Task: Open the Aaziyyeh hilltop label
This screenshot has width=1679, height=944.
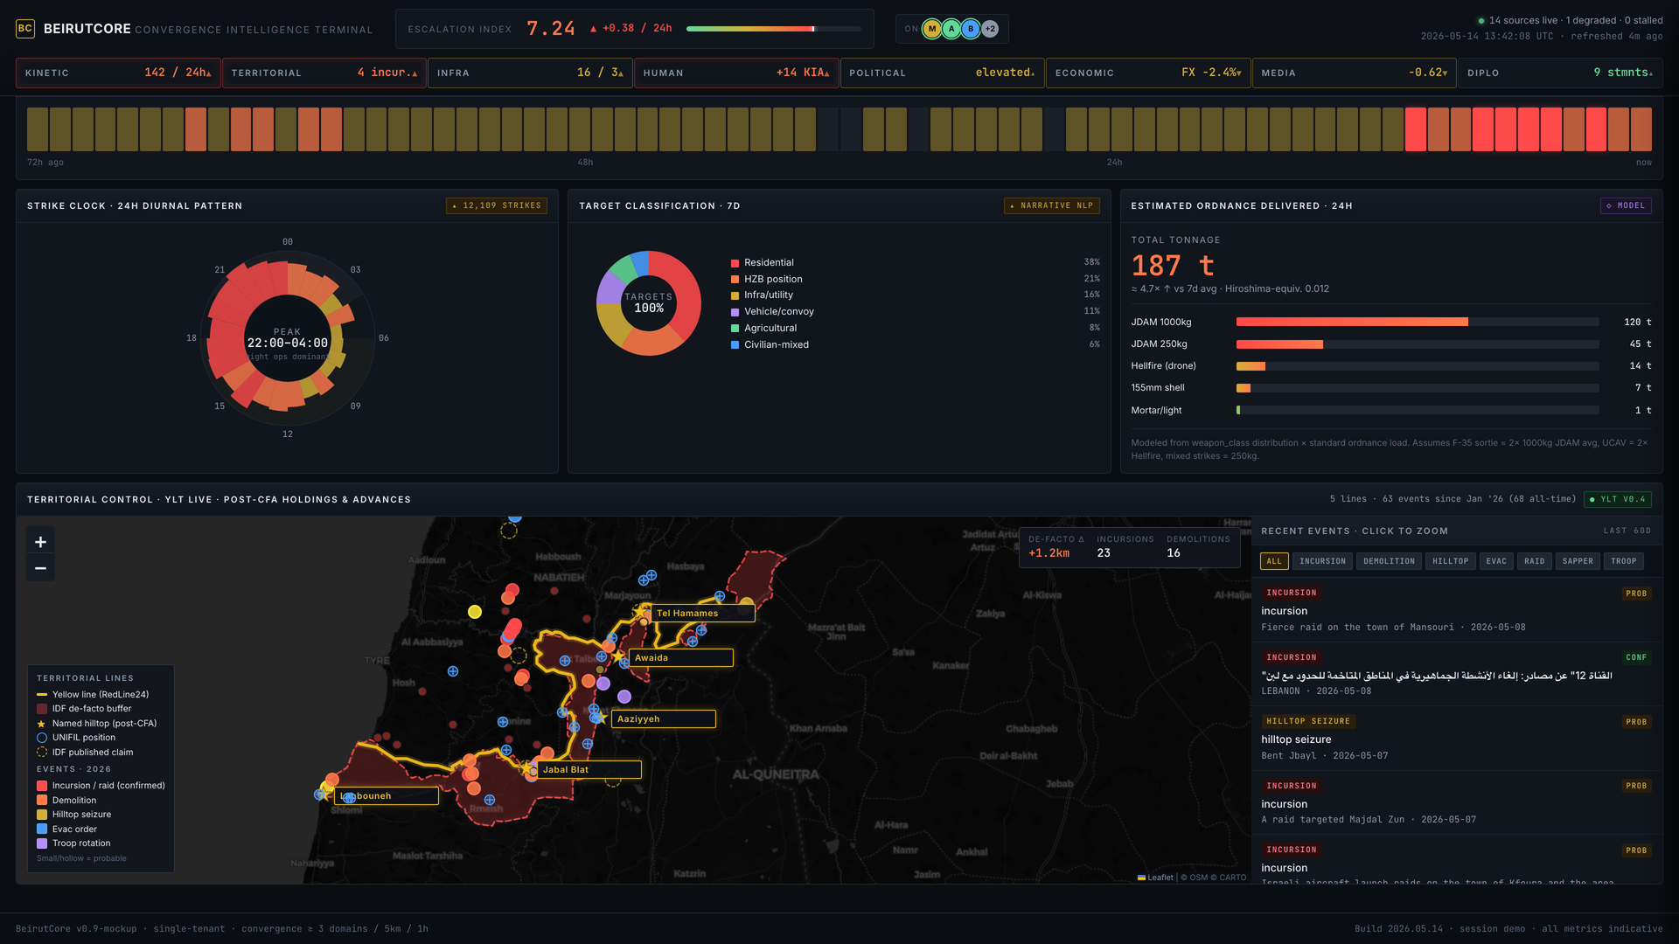Action: [x=663, y=719]
